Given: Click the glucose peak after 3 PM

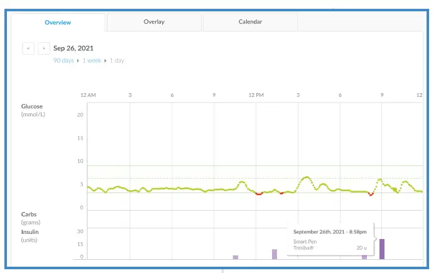Looking at the screenshot, I should 306,177.
